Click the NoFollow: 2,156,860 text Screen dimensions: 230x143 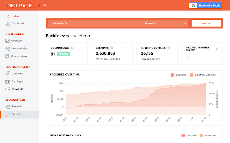pyautogui.click(x=108, y=59)
